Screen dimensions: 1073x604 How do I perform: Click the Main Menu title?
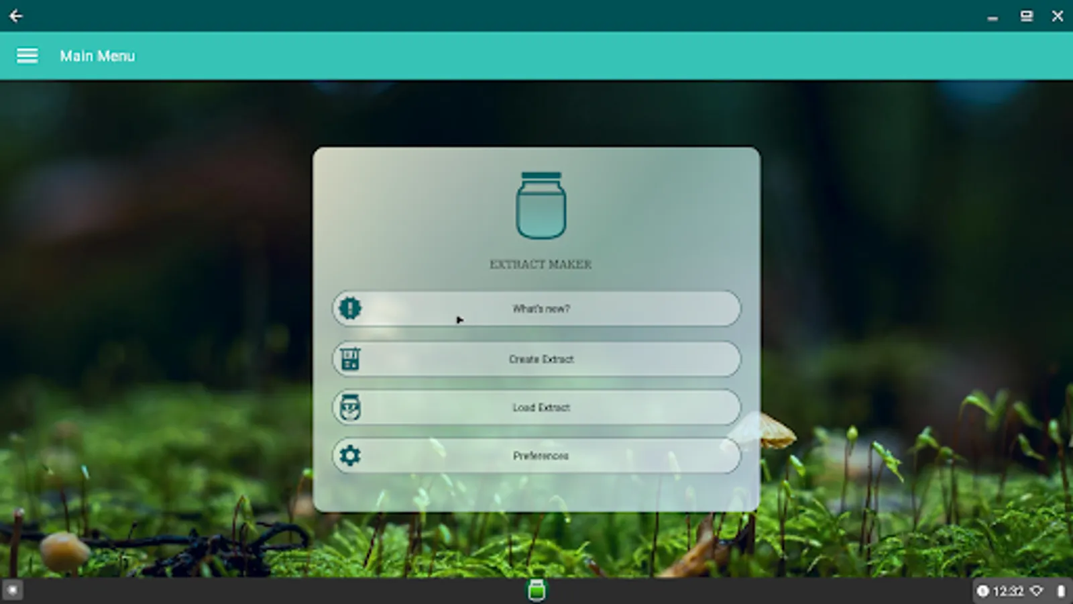click(x=97, y=56)
